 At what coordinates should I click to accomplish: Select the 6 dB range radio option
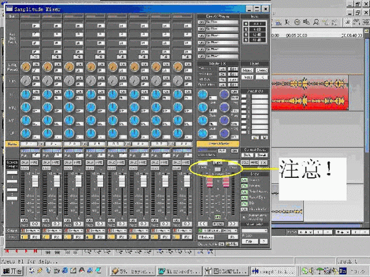pyautogui.click(x=245, y=29)
